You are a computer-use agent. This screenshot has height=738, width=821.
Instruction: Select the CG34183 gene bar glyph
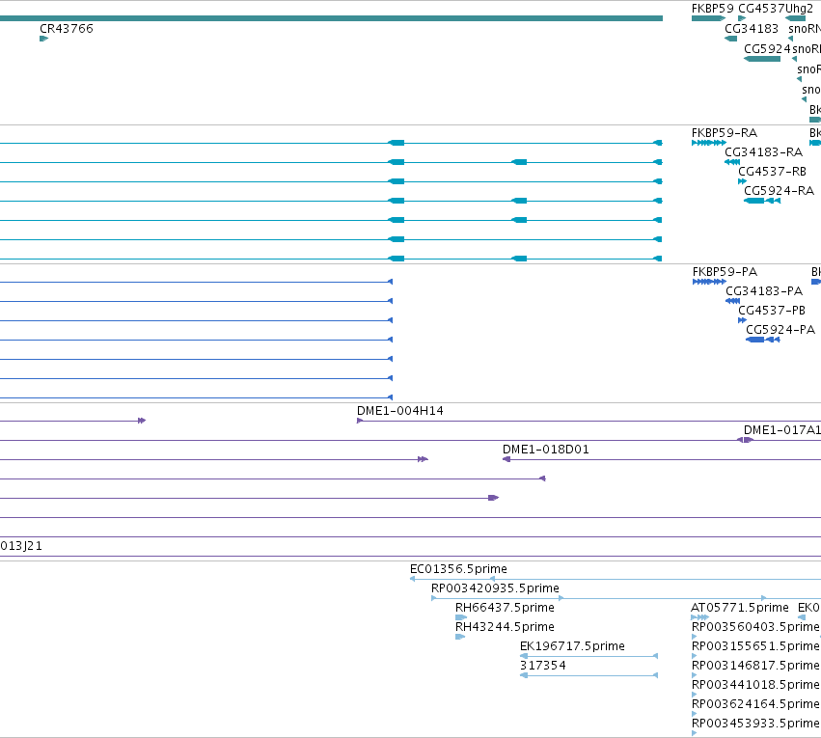(x=731, y=39)
